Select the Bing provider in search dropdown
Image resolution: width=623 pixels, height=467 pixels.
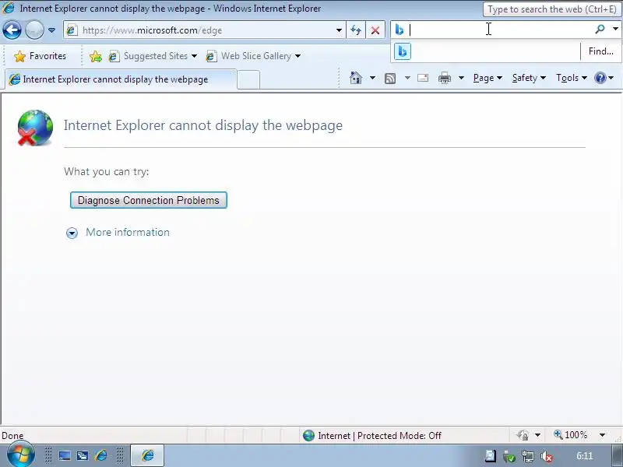click(x=403, y=51)
